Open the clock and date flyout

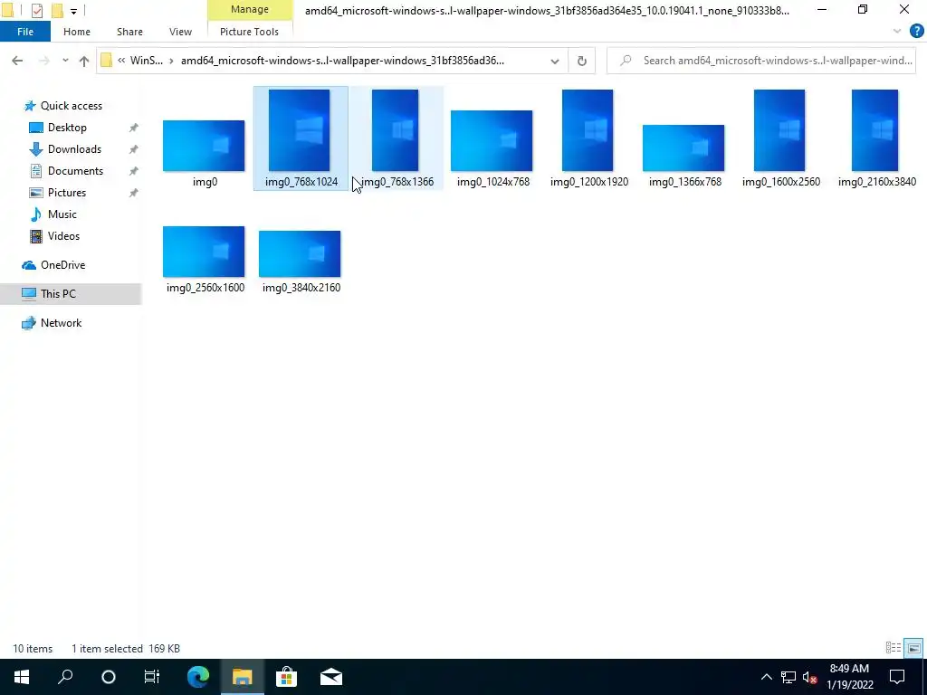click(849, 677)
